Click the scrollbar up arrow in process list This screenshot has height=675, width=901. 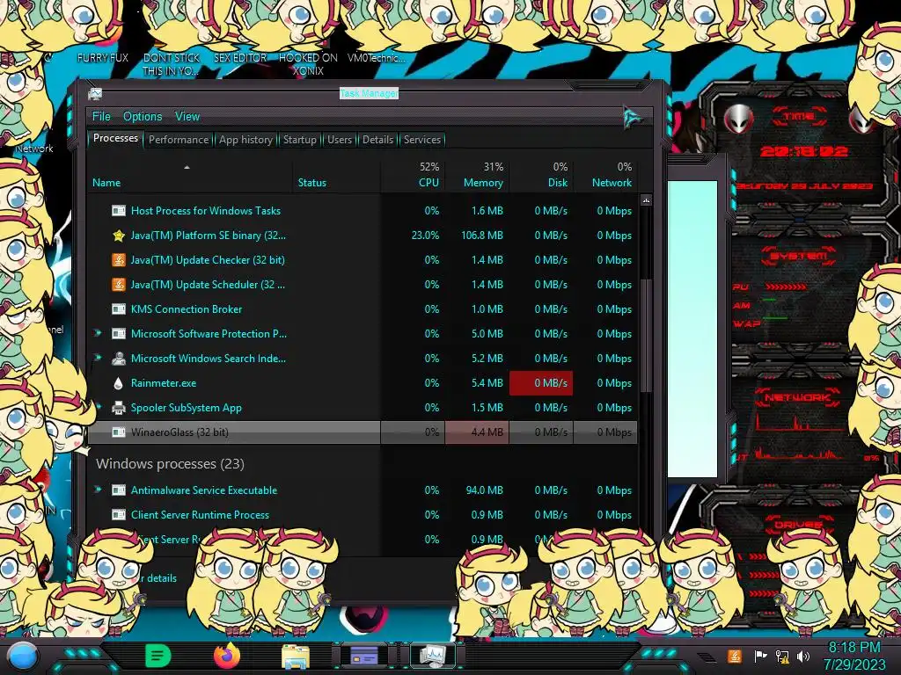pyautogui.click(x=646, y=200)
